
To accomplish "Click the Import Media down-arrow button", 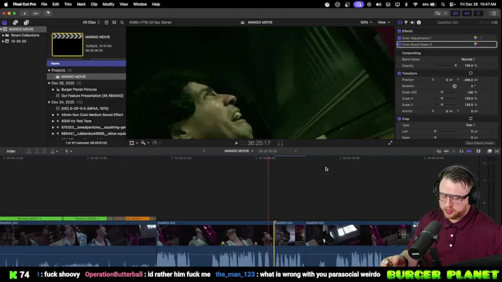I will coord(24,13).
